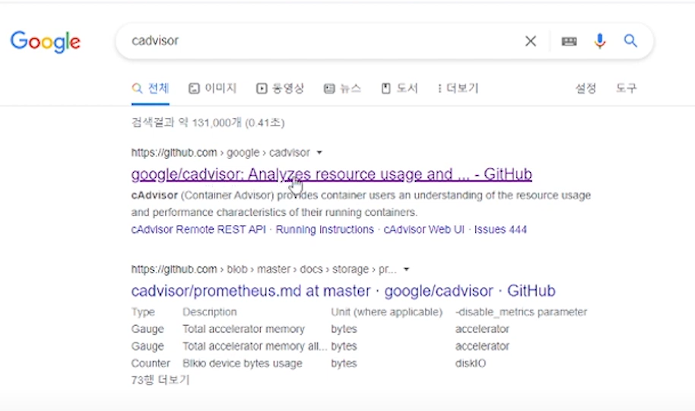
Task: Click the Google logo
Action: [45, 42]
